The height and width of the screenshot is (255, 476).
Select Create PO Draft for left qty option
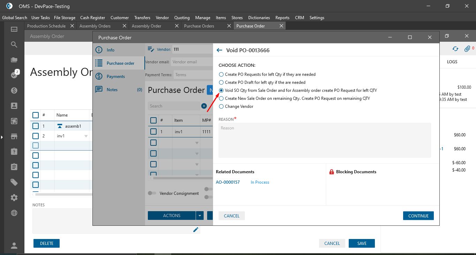(221, 82)
